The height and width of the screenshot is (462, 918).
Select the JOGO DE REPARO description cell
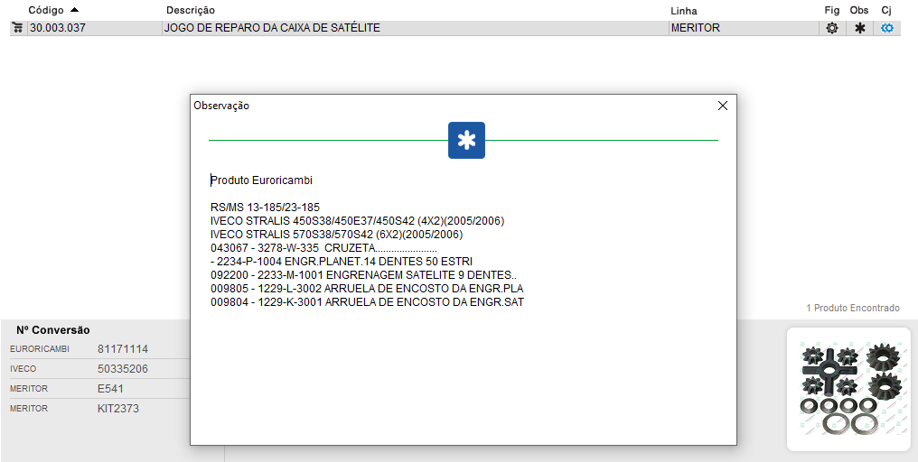point(272,28)
